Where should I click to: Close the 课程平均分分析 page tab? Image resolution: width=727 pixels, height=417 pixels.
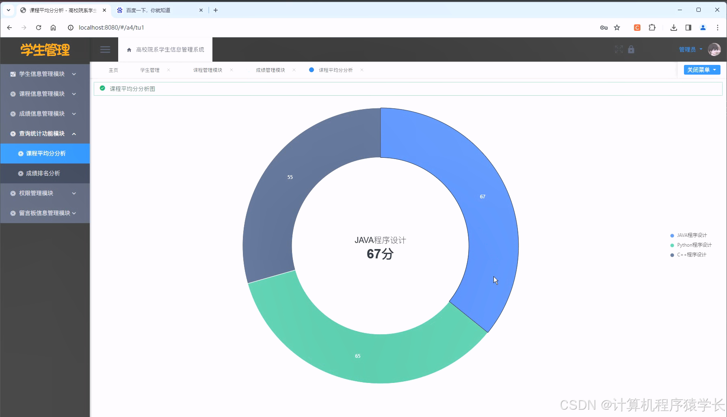coord(362,70)
